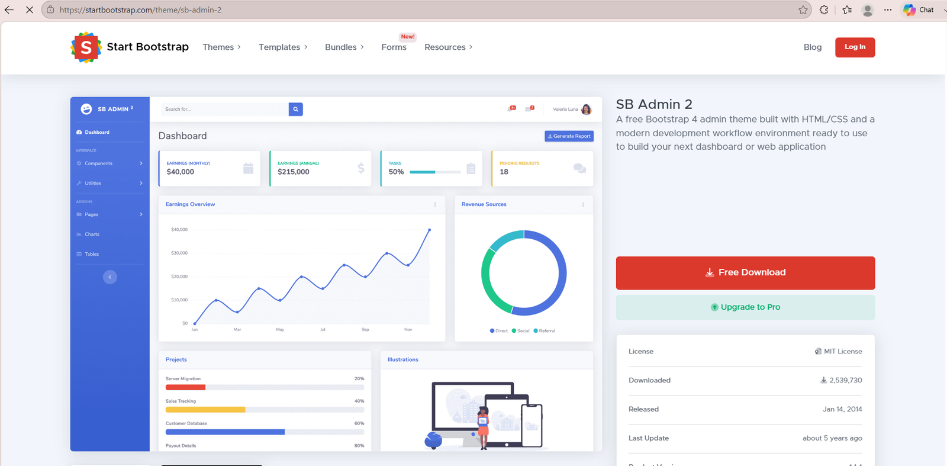Expand Utilities in the preview sidebar
The height and width of the screenshot is (466, 947).
pos(110,183)
